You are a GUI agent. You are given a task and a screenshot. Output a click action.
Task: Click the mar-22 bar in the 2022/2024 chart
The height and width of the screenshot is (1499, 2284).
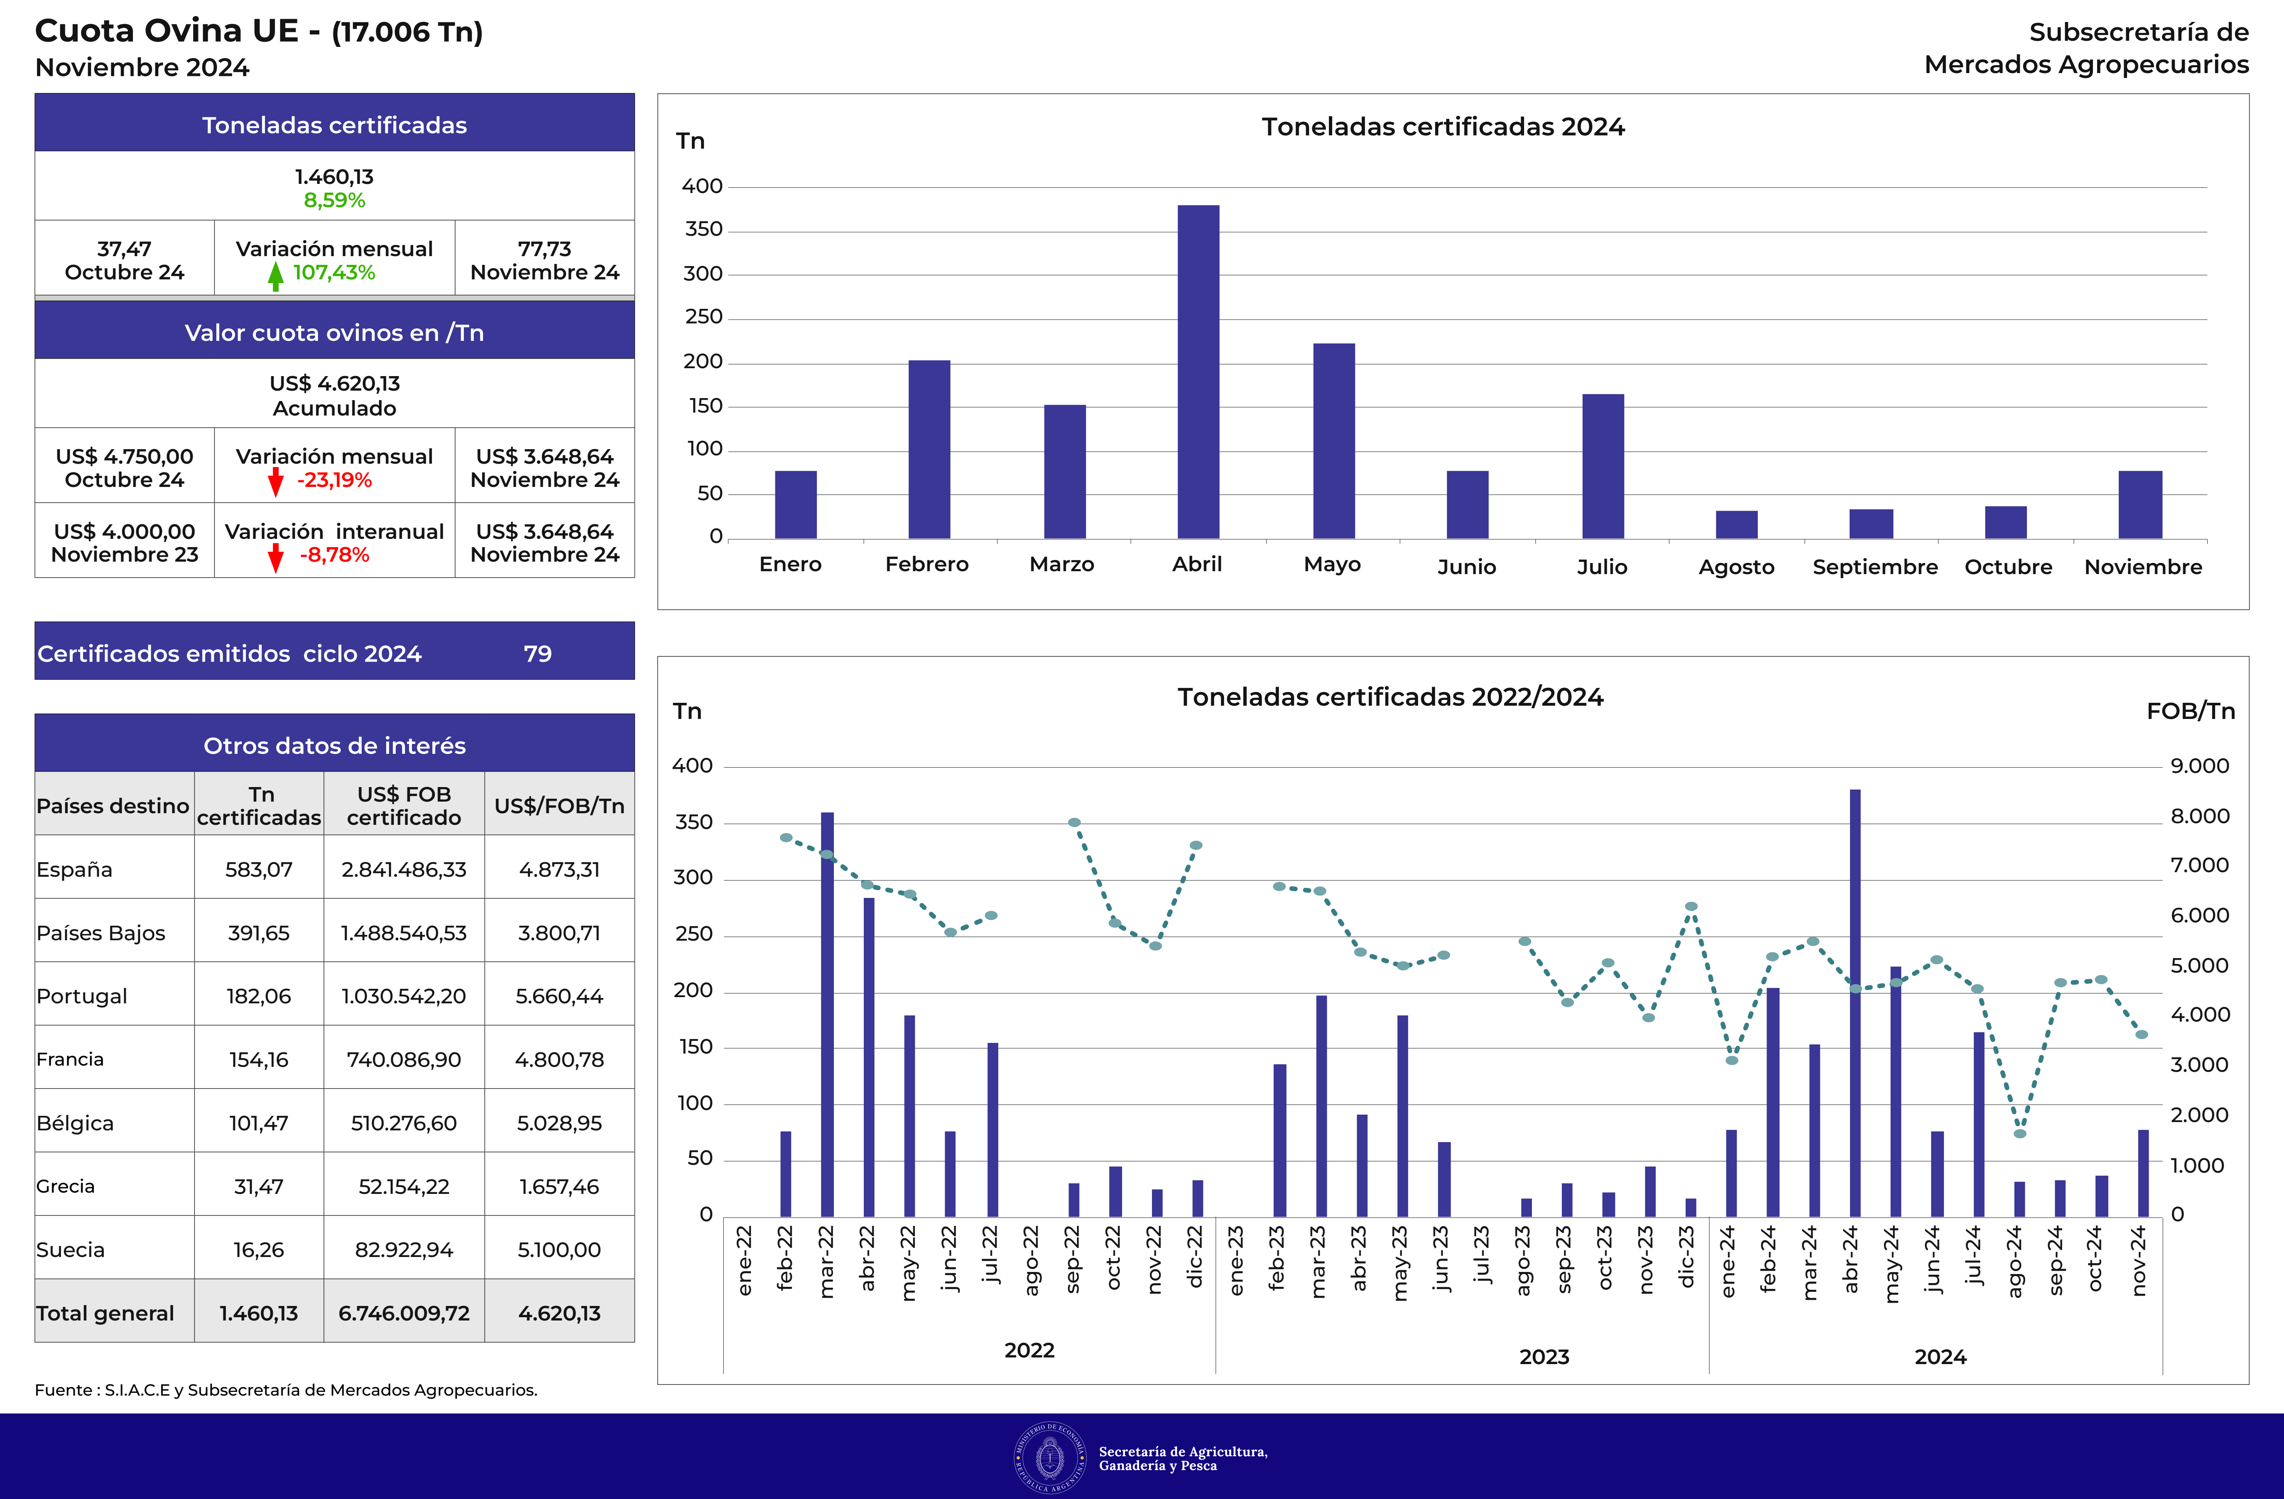click(827, 1015)
